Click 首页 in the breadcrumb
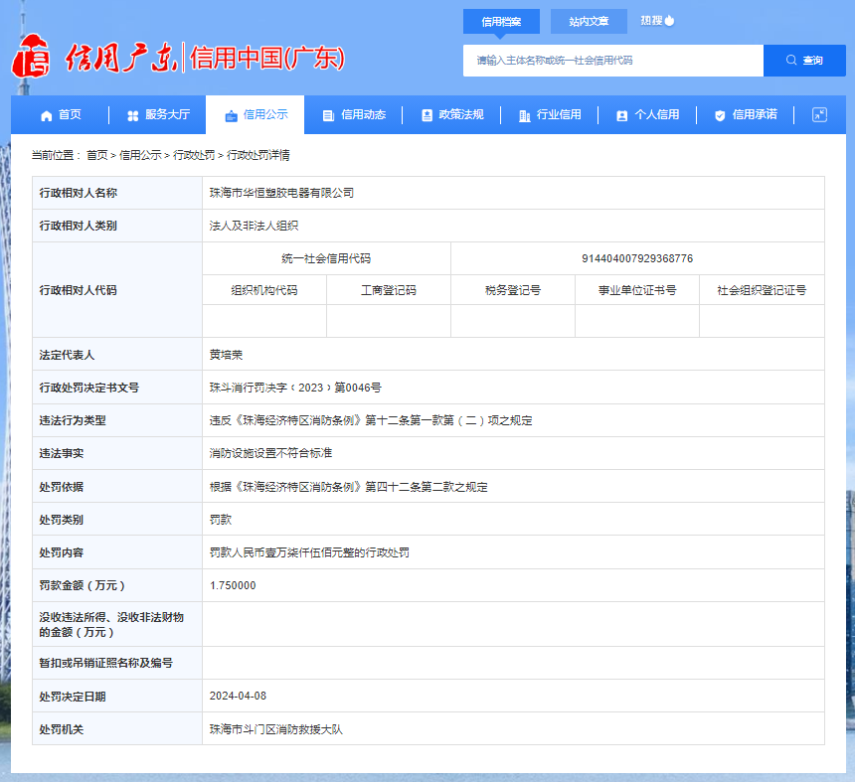The width and height of the screenshot is (855, 782). (x=97, y=155)
